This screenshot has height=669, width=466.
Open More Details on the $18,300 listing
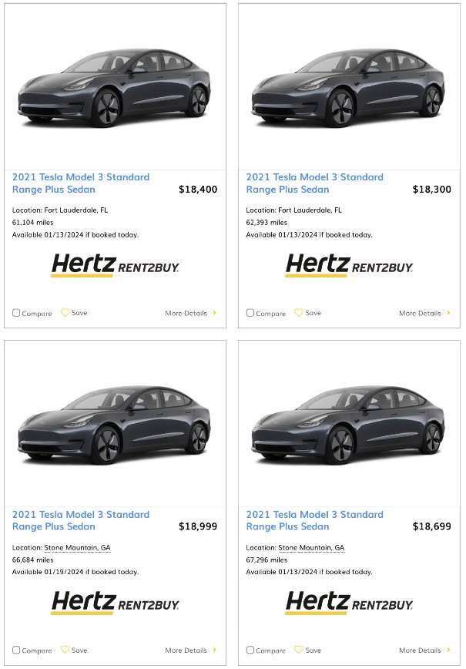(x=421, y=313)
